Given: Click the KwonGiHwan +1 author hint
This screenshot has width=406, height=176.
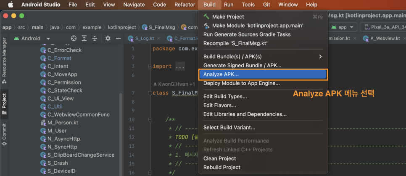Looking at the screenshot, I should (x=174, y=84).
